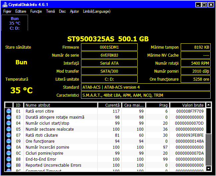The height and width of the screenshot is (176, 216).
Task: Click raw value 0000000148A
Action: (190, 141)
